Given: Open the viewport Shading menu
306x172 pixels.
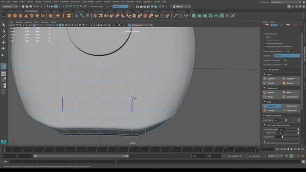Looking at the screenshot, I should pos(19,22).
